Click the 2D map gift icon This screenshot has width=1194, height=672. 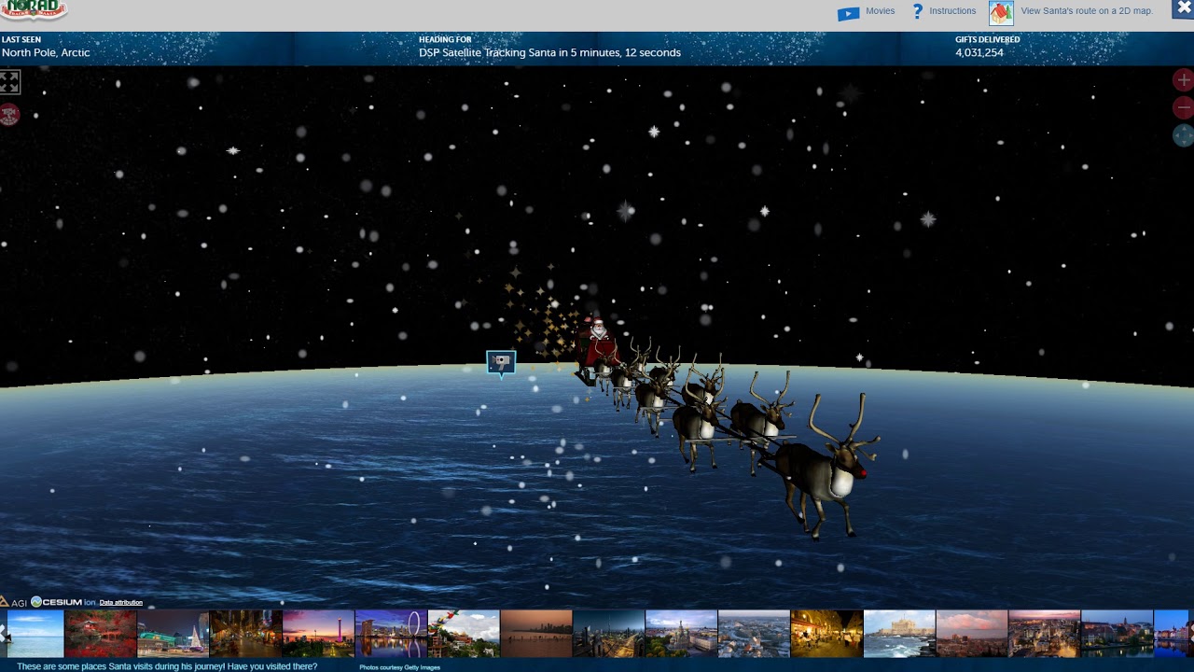pyautogui.click(x=1001, y=12)
